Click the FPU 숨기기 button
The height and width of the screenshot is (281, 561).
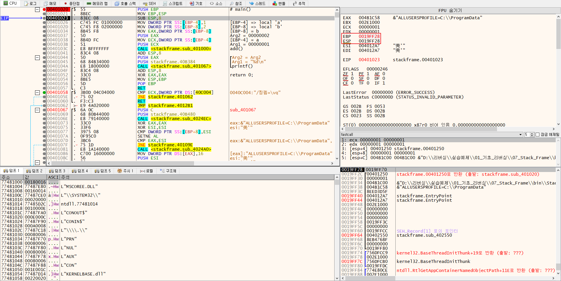coord(450,10)
